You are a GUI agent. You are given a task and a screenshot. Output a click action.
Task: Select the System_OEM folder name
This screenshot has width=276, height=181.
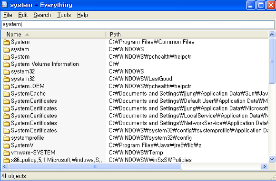click(28, 86)
